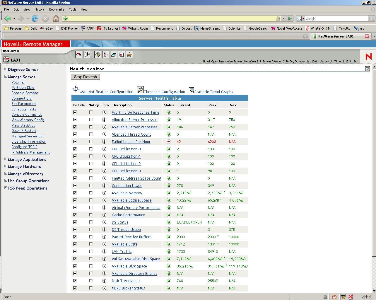Uncheck Include for NDPS Broker Status
376x300 pixels.
[x=75, y=288]
